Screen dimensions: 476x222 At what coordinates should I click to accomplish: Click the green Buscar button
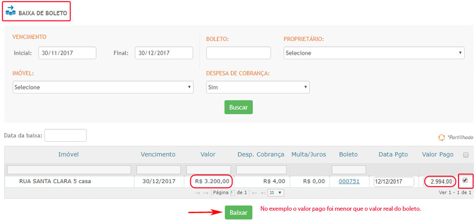[238, 107]
